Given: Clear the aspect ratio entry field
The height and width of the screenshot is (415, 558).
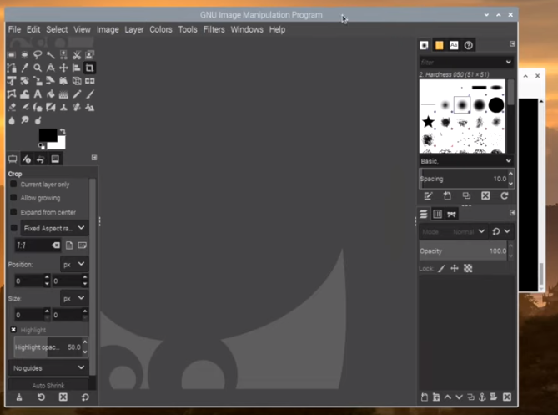Looking at the screenshot, I should (x=56, y=245).
